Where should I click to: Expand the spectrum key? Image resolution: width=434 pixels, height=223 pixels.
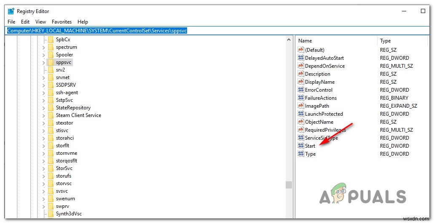pyautogui.click(x=44, y=48)
